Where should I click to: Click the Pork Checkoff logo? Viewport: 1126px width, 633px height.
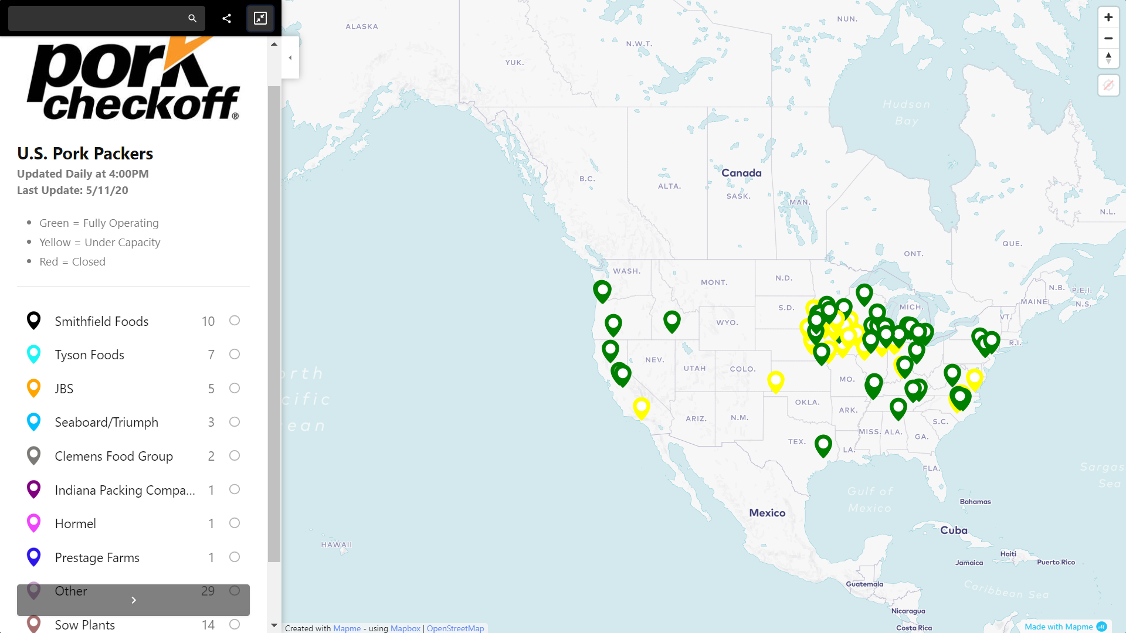(134, 79)
